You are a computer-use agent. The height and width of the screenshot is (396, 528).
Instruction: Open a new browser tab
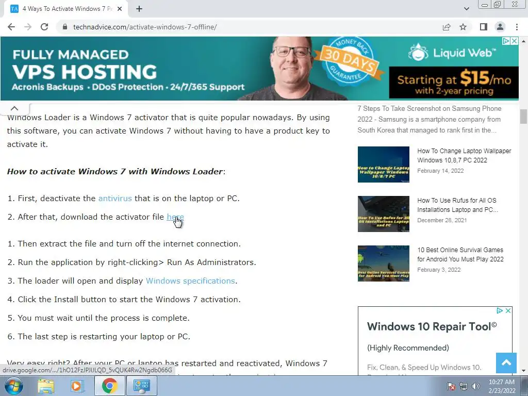coord(139,9)
